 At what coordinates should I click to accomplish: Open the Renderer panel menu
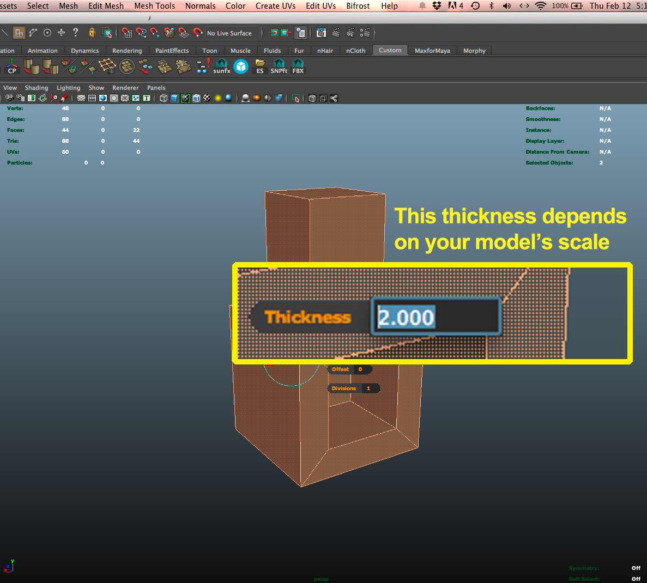125,88
